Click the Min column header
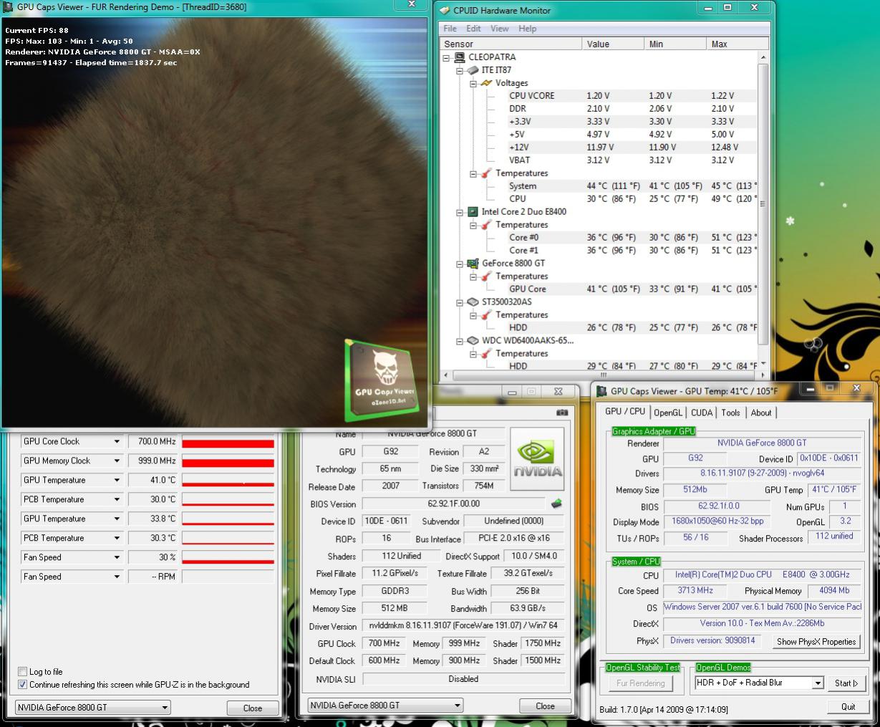The height and width of the screenshot is (727, 880). pyautogui.click(x=676, y=44)
